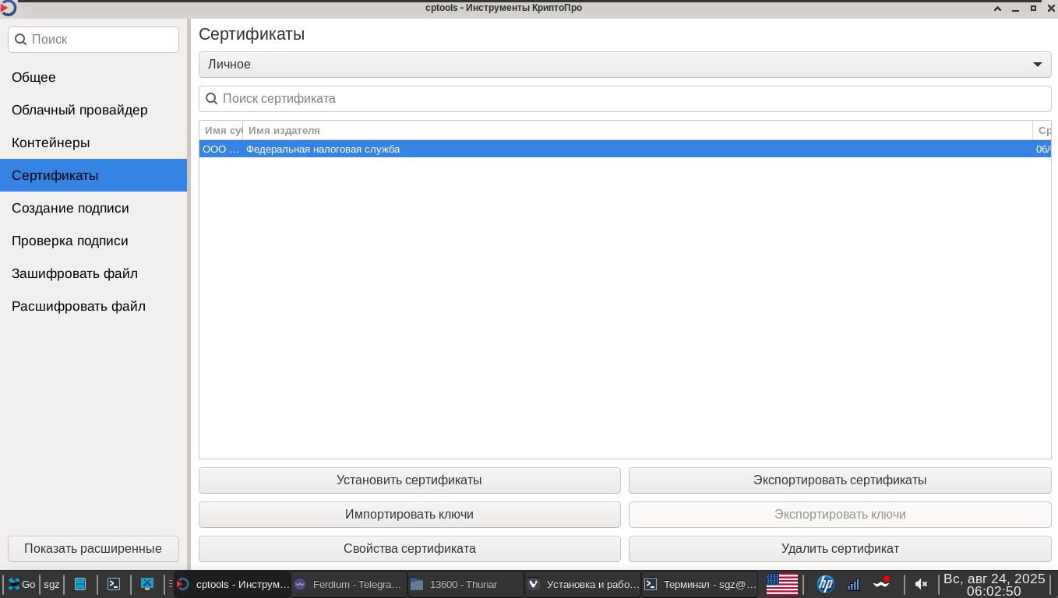Open the Go application menu in the taskbar

22,584
